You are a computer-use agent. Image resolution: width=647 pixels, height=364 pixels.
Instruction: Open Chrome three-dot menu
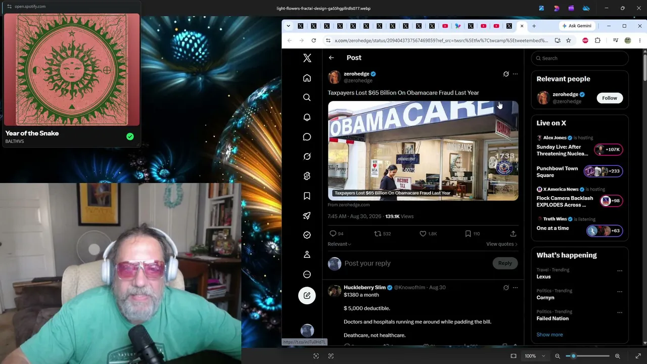tap(640, 40)
